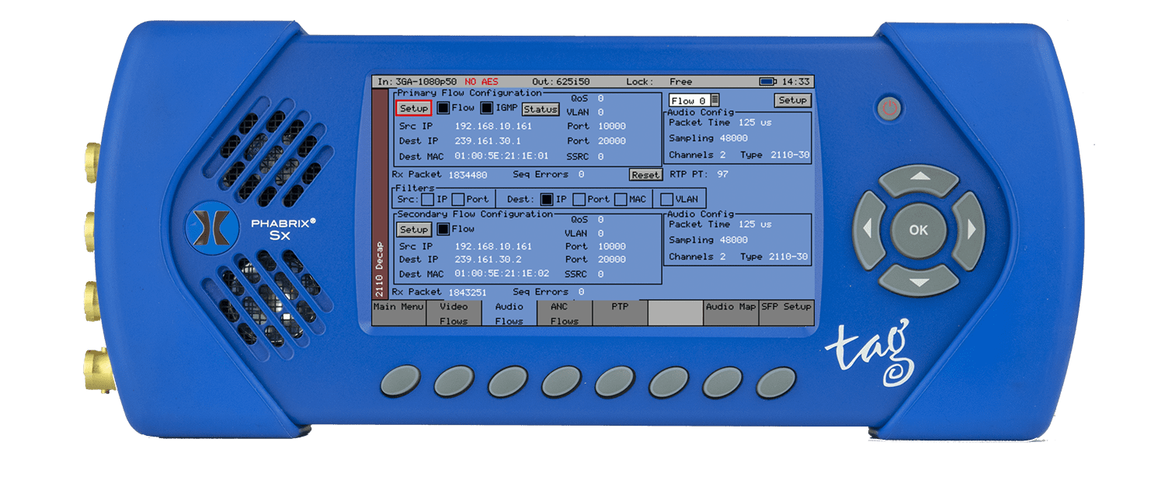Click the 2110 Decap side label

pyautogui.click(x=380, y=270)
